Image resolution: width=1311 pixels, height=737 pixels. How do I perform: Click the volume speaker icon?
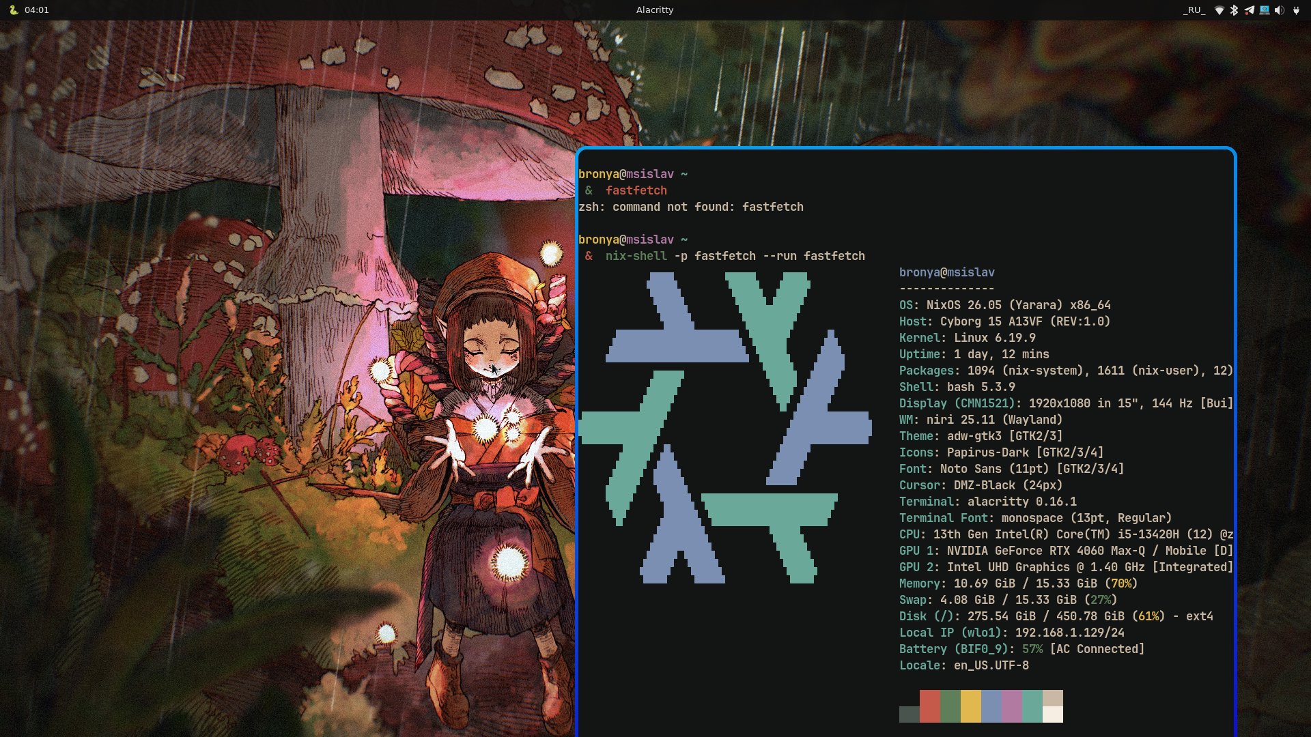tap(1279, 10)
